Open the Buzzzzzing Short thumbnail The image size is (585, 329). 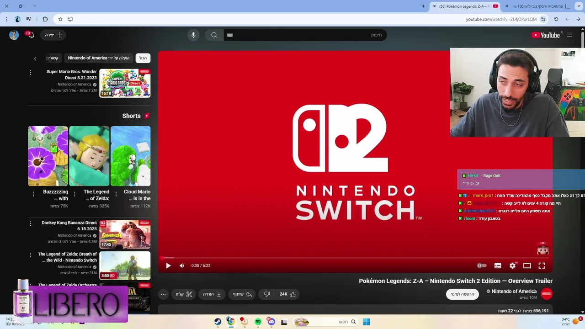coord(48,156)
